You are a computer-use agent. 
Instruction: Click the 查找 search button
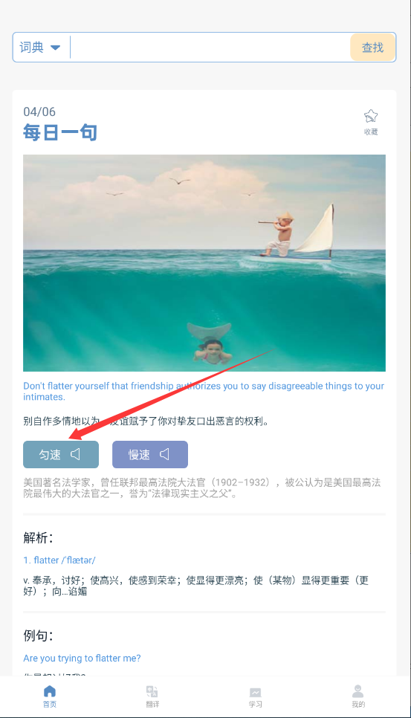(372, 47)
